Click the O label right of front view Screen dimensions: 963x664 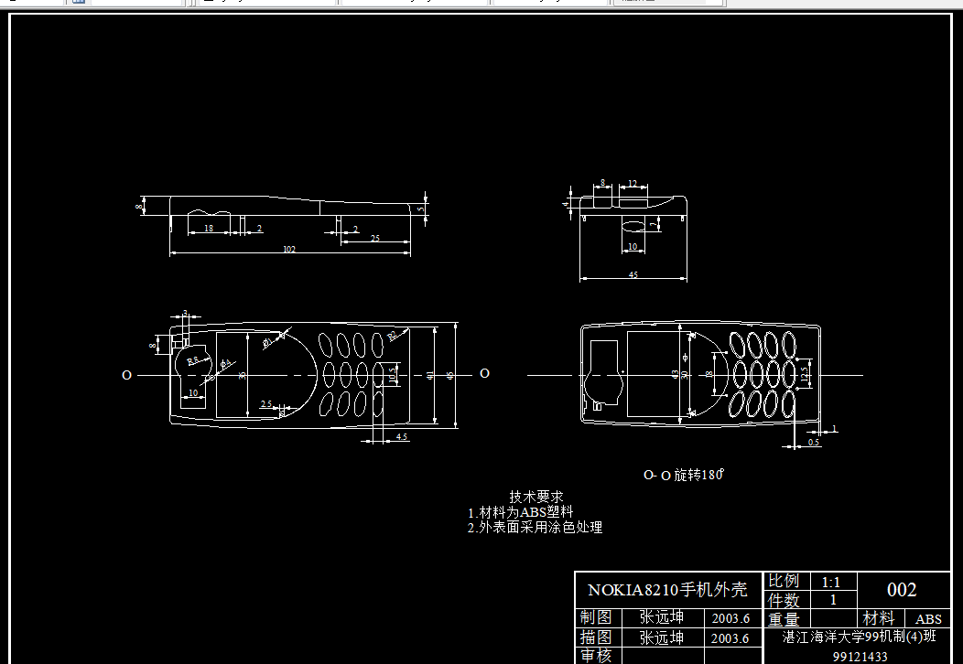pyautogui.click(x=484, y=373)
